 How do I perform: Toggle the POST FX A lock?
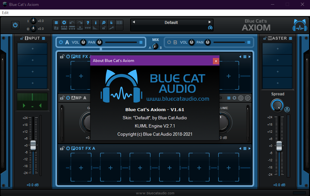pyautogui.click(x=62, y=148)
